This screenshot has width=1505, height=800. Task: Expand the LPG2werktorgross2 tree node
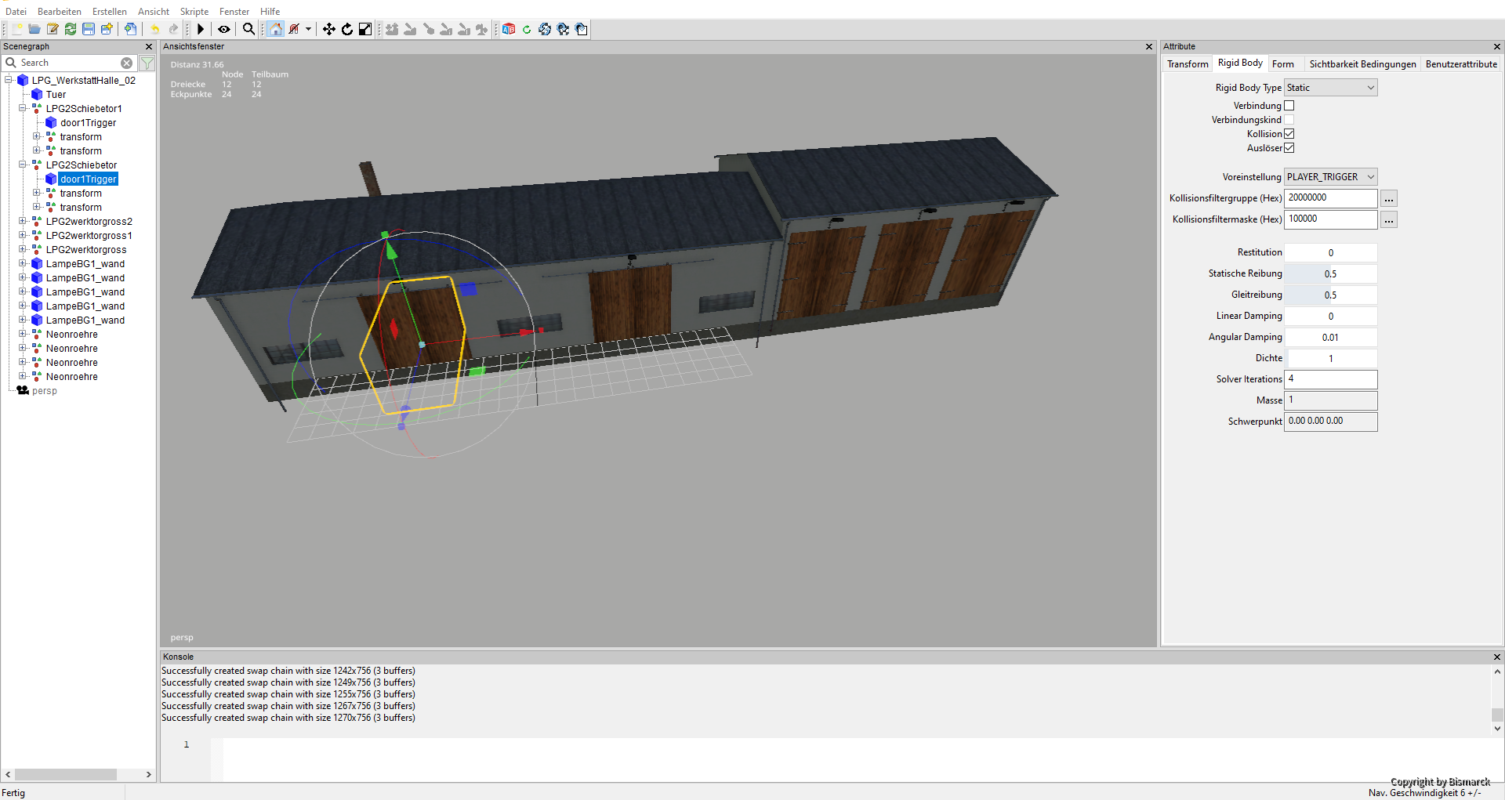click(23, 222)
